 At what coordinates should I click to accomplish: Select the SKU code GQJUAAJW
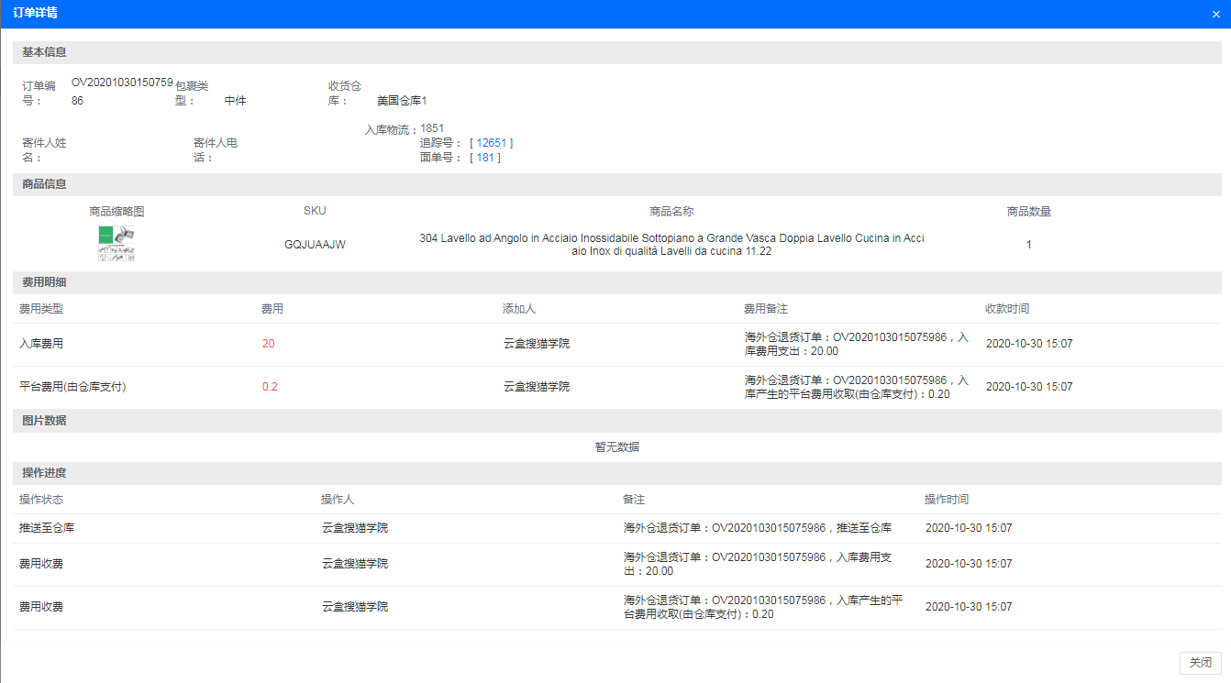tap(315, 245)
